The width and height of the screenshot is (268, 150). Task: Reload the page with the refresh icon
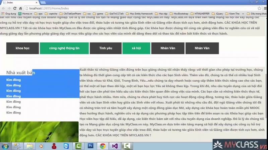(x=15, y=8)
